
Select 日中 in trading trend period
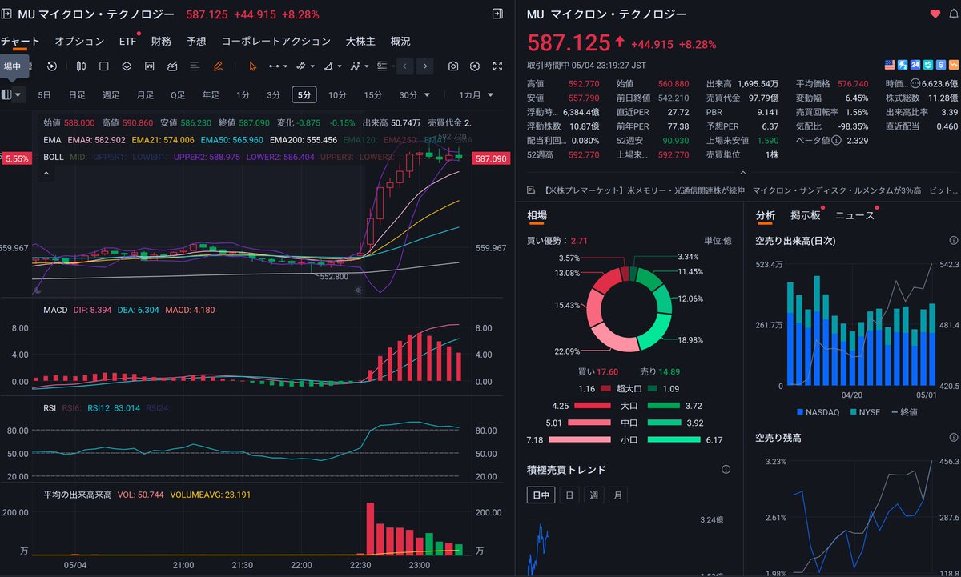541,495
